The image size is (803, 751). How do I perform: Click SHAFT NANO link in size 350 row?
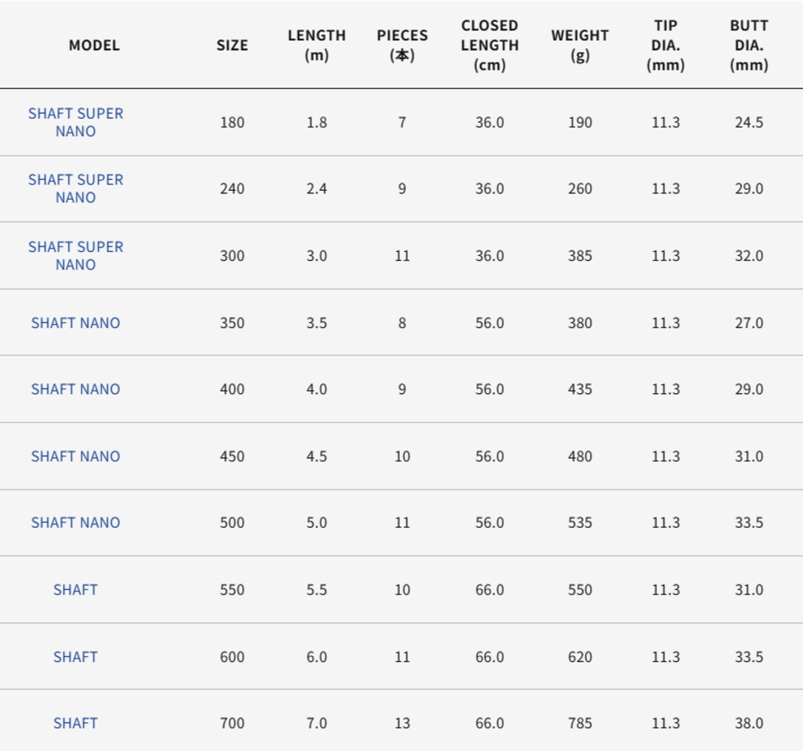pos(75,323)
